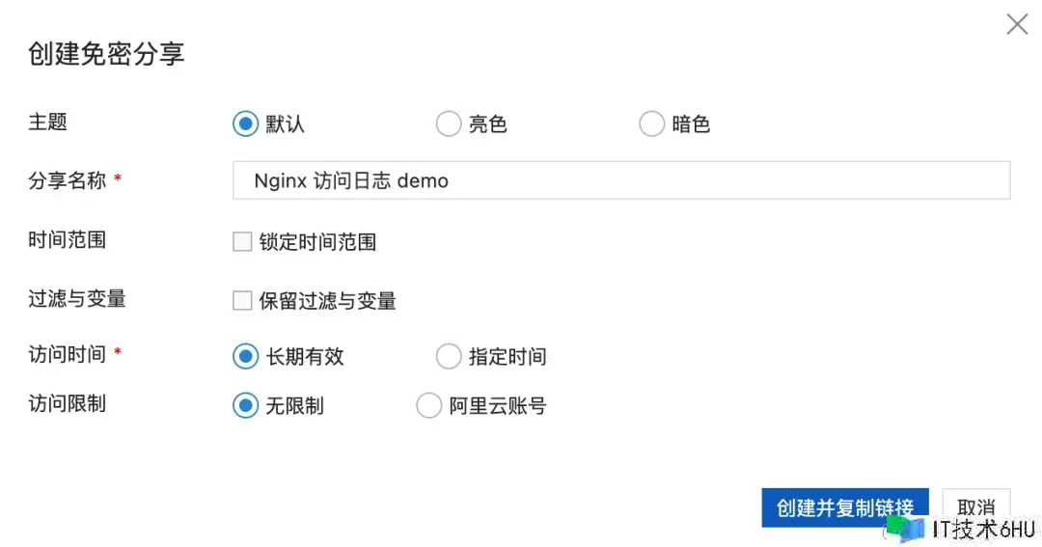The height and width of the screenshot is (547, 1042).
Task: Click the 取消 button
Action: (x=975, y=507)
